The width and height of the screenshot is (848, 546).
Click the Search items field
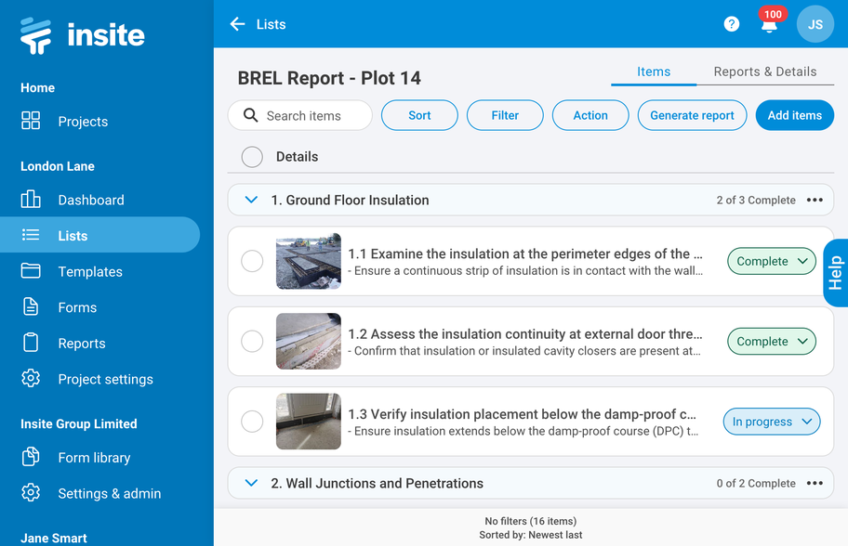303,116
